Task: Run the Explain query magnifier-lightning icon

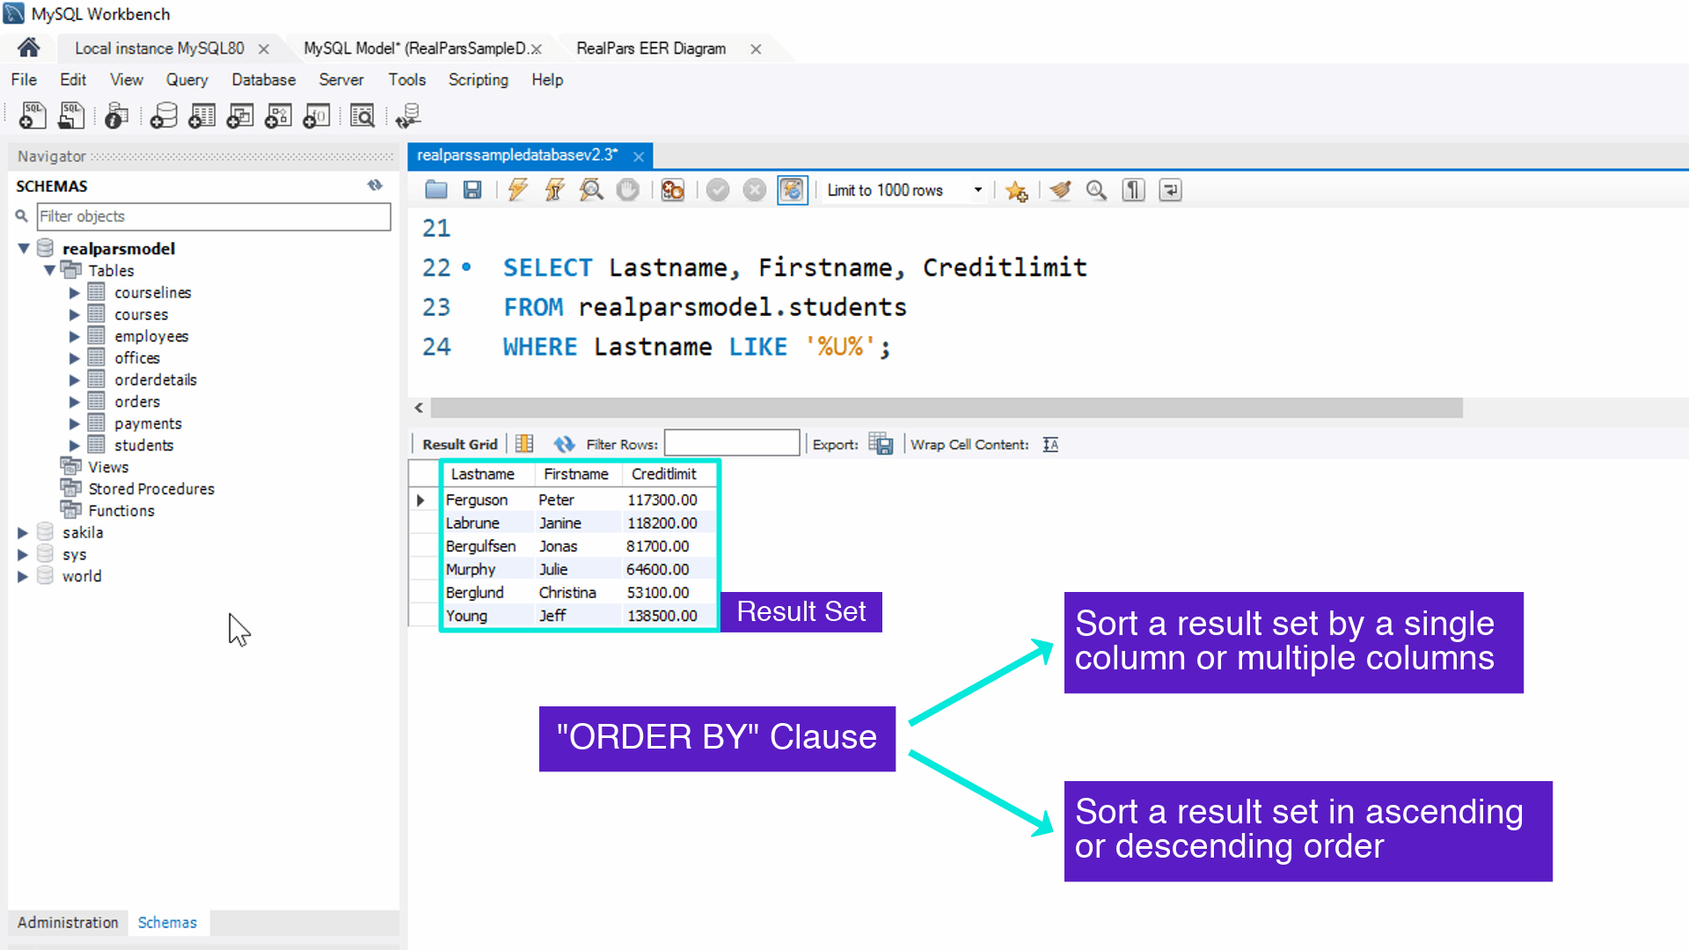Action: coord(591,190)
